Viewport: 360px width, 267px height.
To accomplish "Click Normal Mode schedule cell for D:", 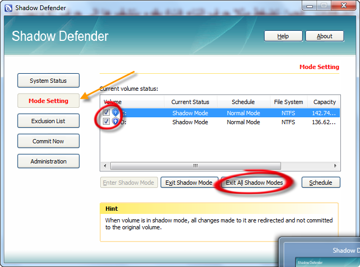I will tap(243, 122).
